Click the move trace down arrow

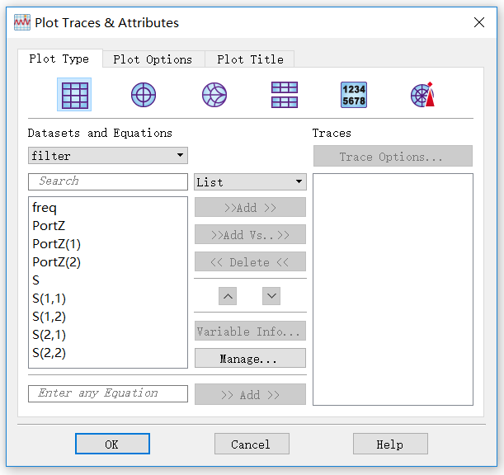click(271, 296)
